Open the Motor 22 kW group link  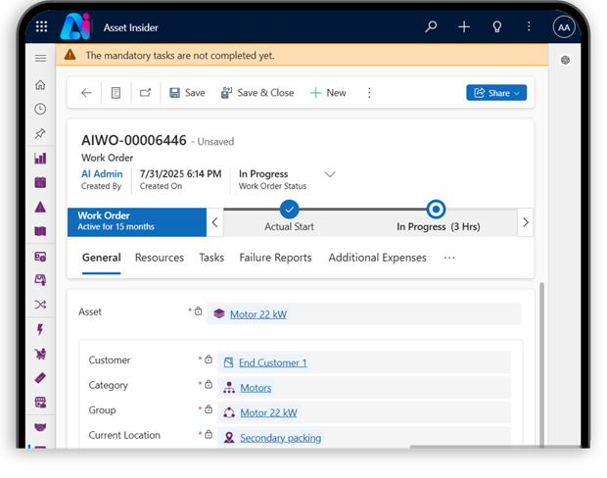(x=268, y=413)
